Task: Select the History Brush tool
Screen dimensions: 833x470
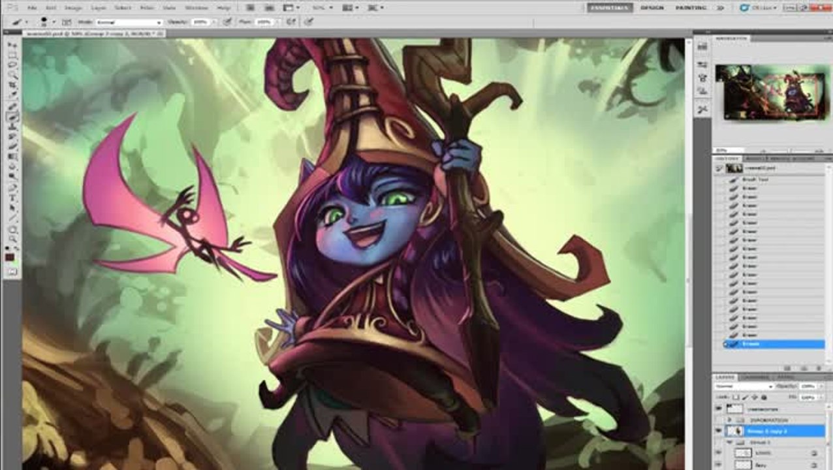Action: click(12, 136)
